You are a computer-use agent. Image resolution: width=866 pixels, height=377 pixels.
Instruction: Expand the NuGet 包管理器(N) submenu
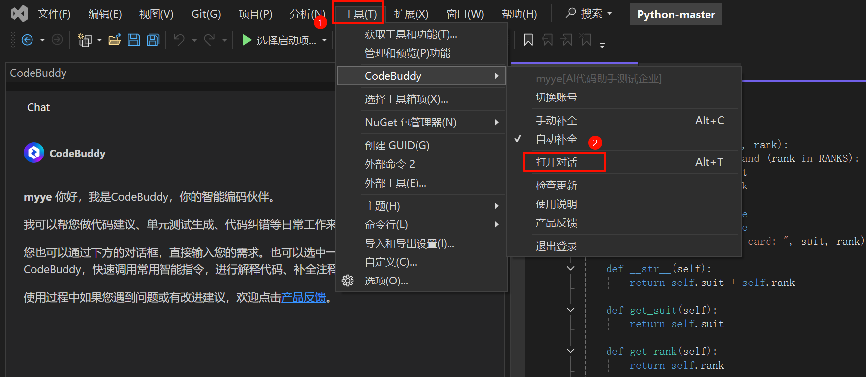(x=421, y=122)
